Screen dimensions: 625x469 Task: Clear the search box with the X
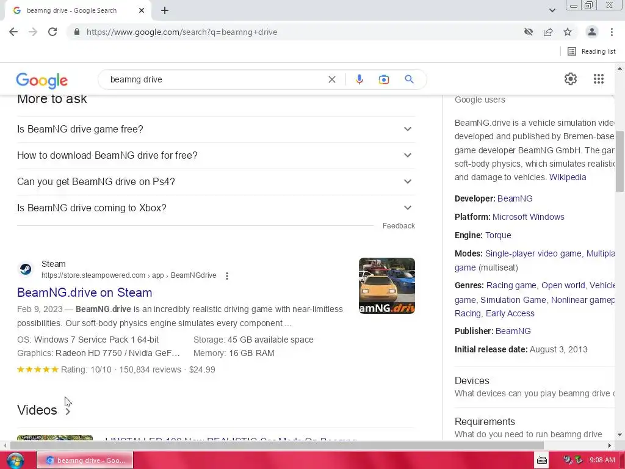(x=331, y=79)
